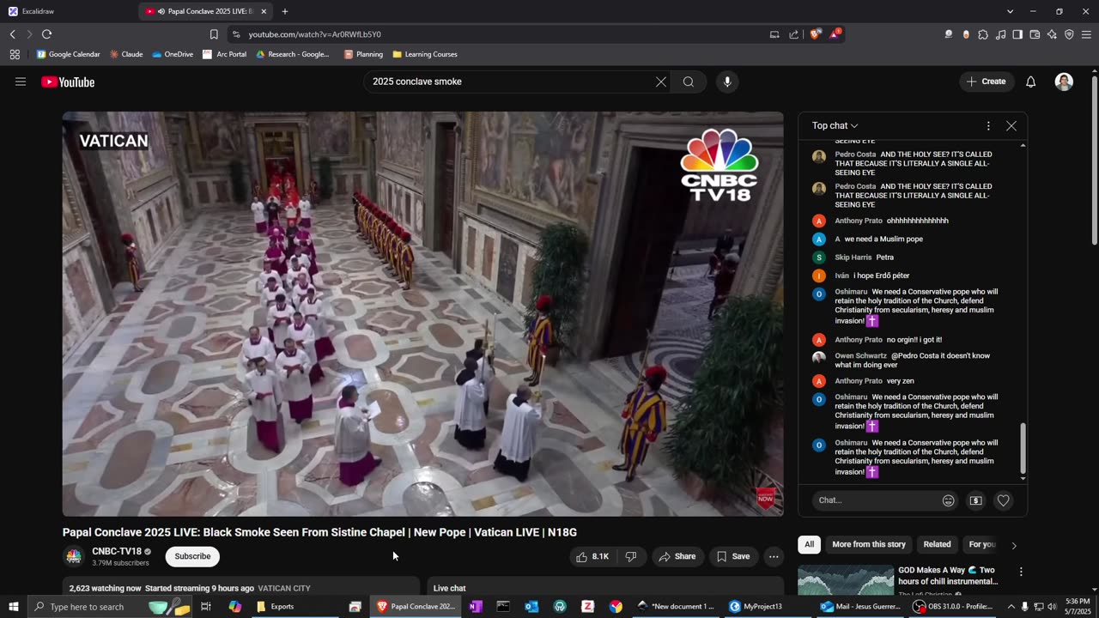Open the tab search dropdown arrow
Image resolution: width=1099 pixels, height=618 pixels.
1010,11
